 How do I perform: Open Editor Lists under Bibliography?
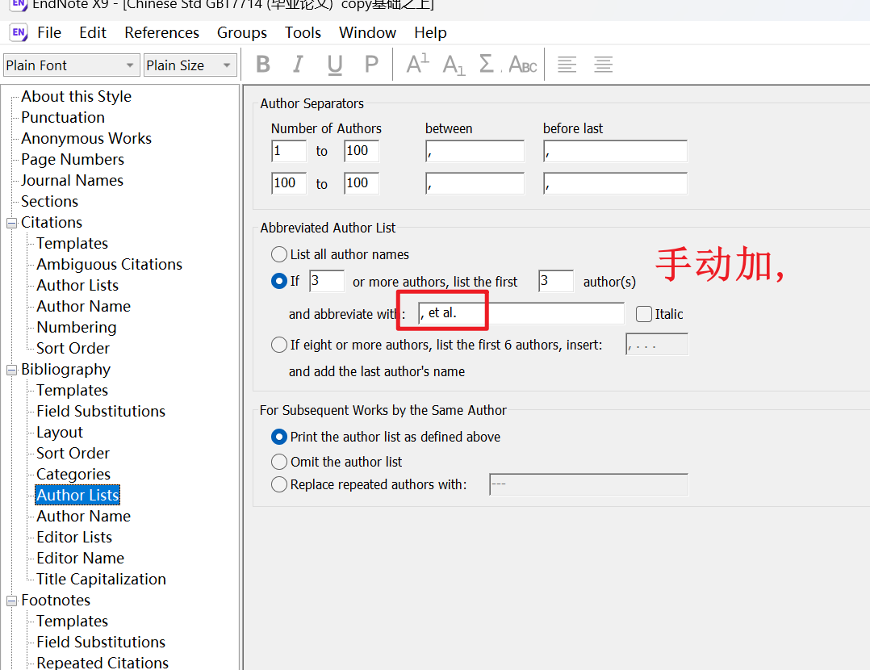74,538
